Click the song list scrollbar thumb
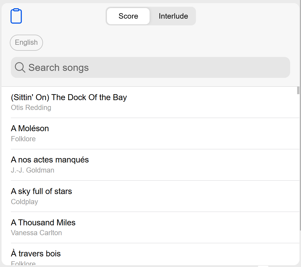Image resolution: width=301 pixels, height=267 pixels. click(x=298, y=90)
